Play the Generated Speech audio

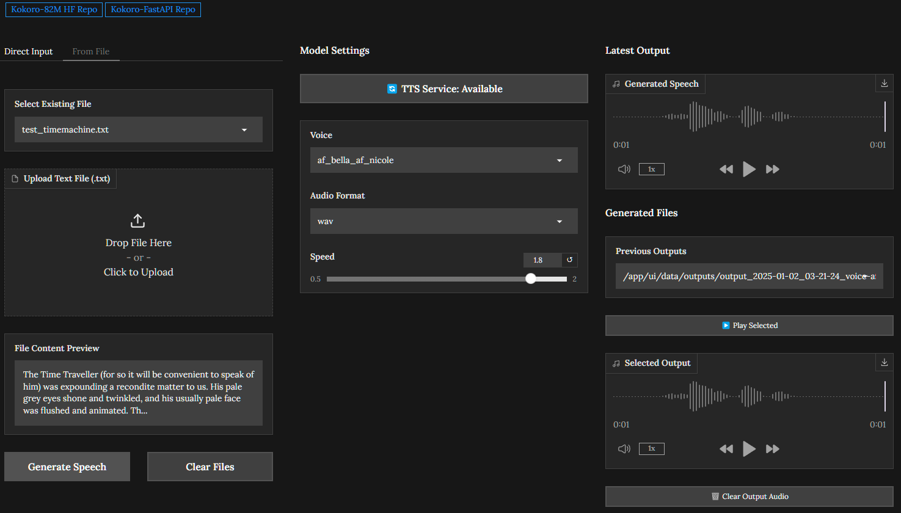click(x=749, y=169)
